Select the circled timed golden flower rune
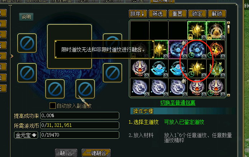Viewport: 249px width, 157px height. pos(197,68)
